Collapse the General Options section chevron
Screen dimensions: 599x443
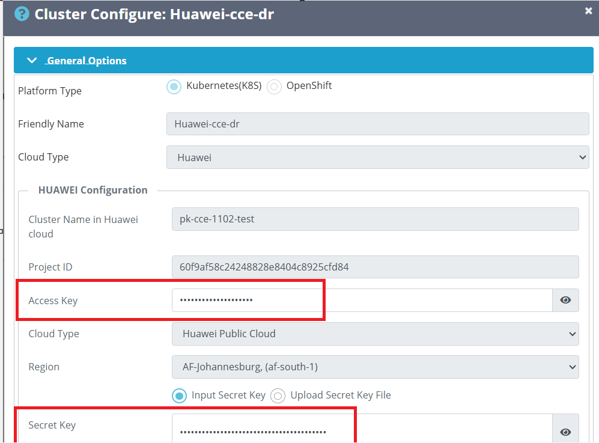[32, 60]
